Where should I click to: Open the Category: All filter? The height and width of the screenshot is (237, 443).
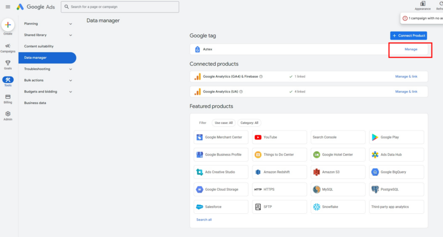249,123
